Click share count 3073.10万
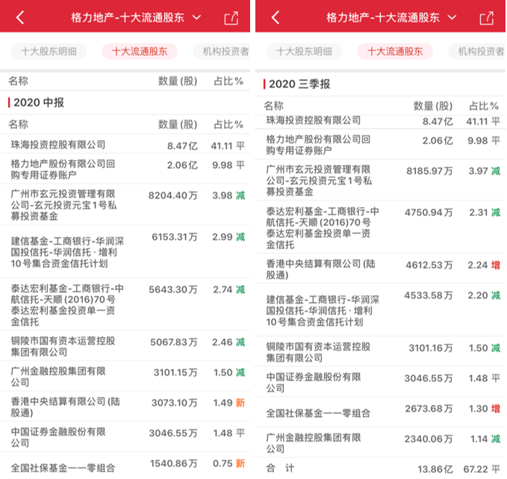The width and height of the screenshot is (507, 479). (174, 403)
